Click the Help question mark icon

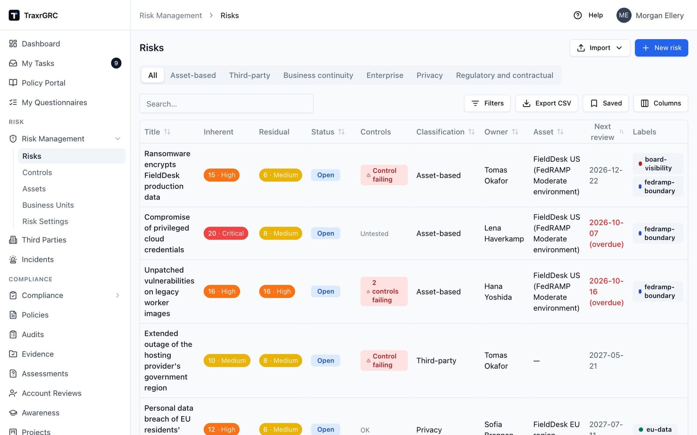click(x=578, y=15)
